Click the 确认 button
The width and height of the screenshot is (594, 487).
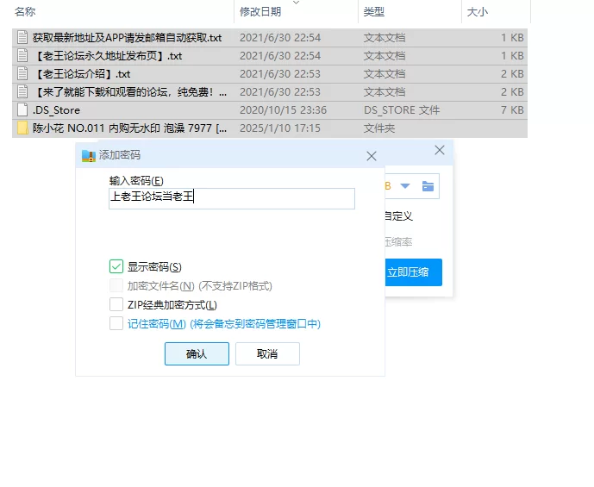pos(197,353)
